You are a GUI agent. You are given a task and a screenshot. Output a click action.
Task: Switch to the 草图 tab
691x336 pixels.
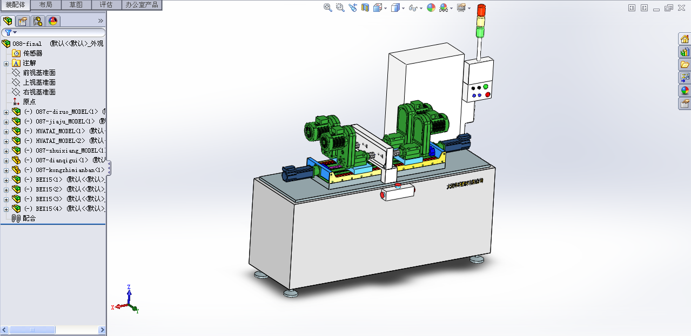(x=76, y=5)
